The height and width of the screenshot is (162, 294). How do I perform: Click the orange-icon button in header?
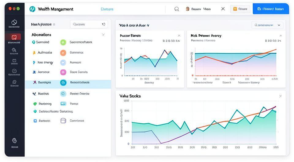240,9
